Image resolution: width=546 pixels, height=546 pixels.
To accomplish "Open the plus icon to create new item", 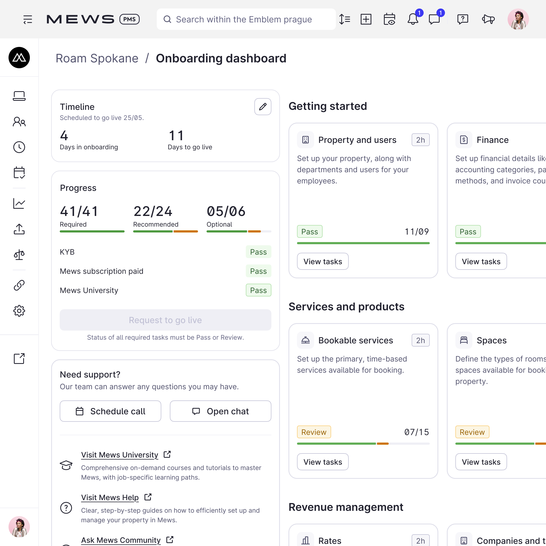I will point(366,19).
